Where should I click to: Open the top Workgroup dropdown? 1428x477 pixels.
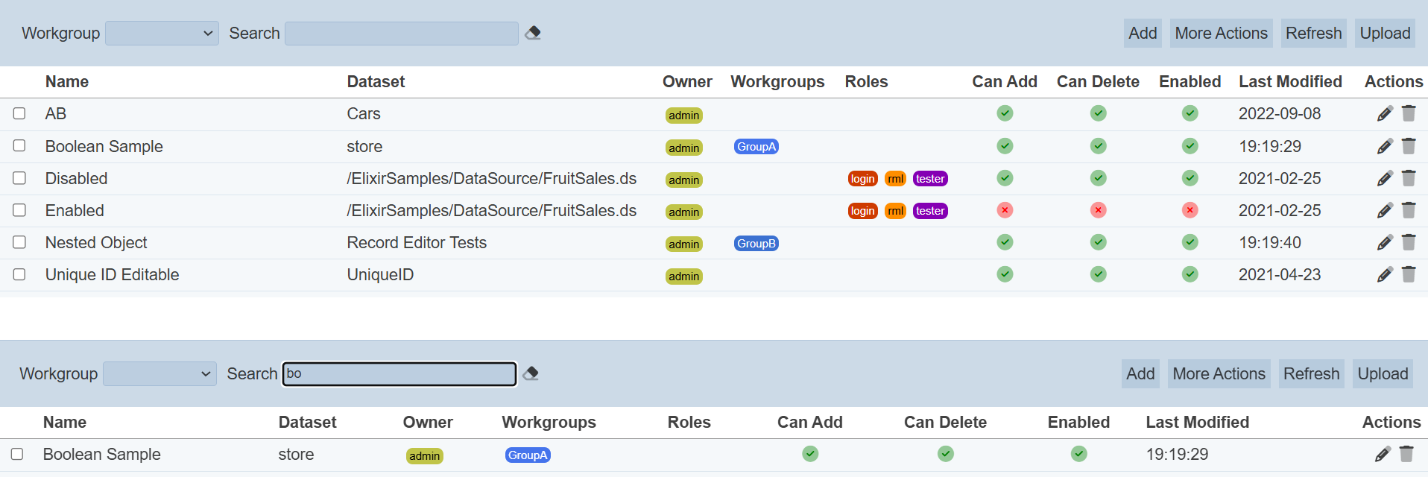162,34
